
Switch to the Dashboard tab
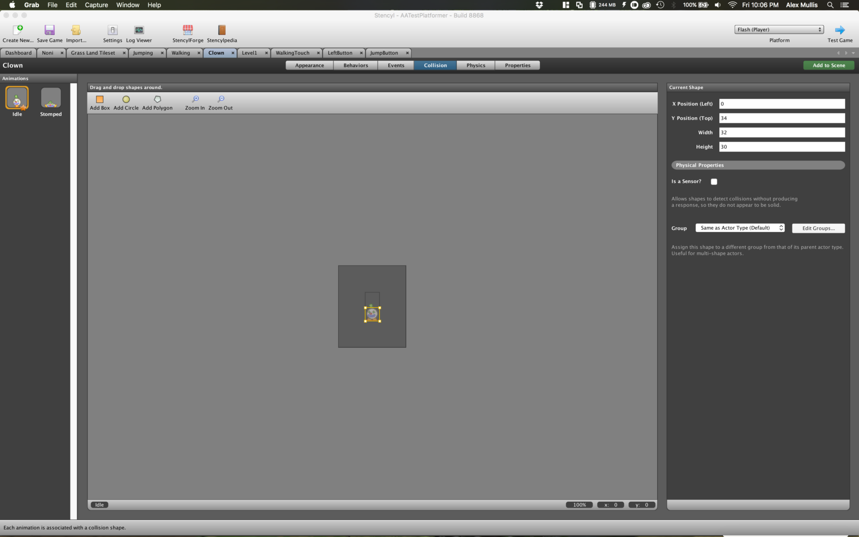pos(18,53)
